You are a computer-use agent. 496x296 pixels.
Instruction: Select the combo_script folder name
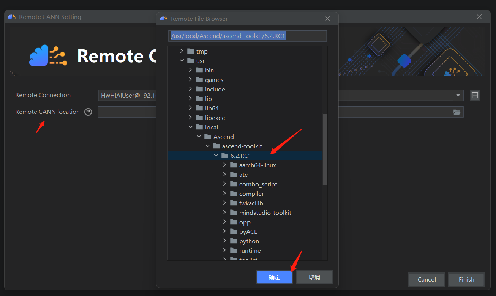coord(258,184)
